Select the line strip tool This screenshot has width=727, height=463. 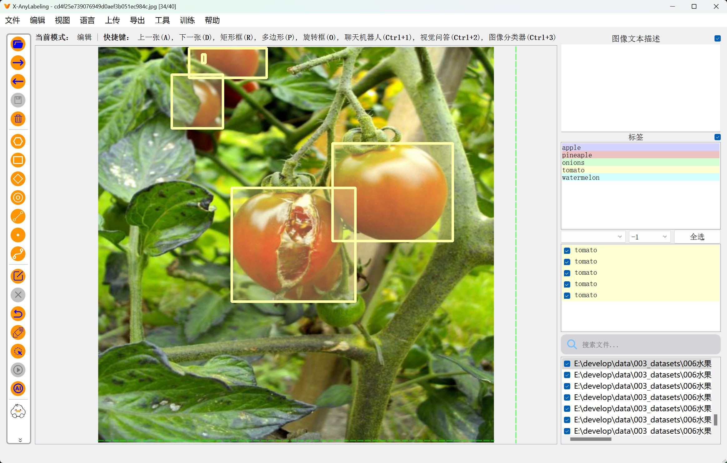[x=18, y=254]
